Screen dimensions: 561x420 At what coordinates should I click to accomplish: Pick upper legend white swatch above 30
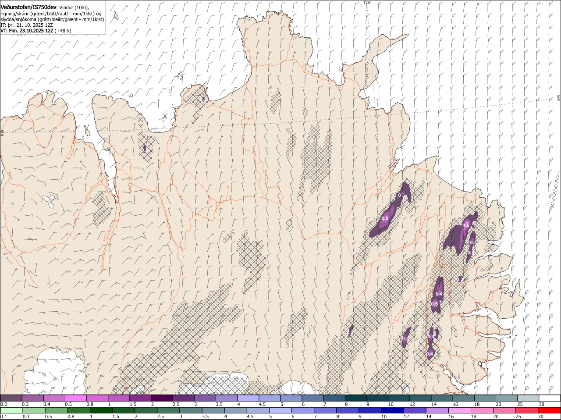550,398
